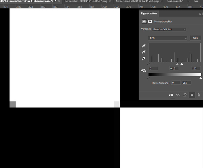Switch to the Unbenannt-1 document tab
203x168 pixels.
click(x=175, y=1)
